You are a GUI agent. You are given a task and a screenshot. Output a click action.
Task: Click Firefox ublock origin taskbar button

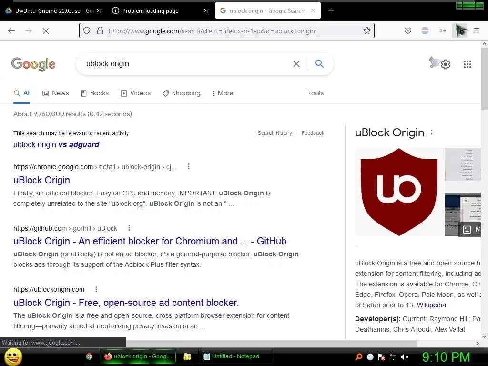[138, 356]
